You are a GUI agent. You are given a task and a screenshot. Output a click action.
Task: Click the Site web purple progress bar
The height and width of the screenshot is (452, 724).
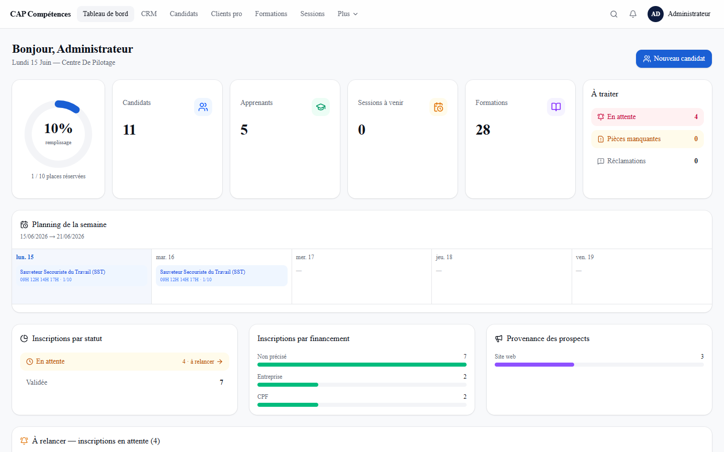click(534, 365)
